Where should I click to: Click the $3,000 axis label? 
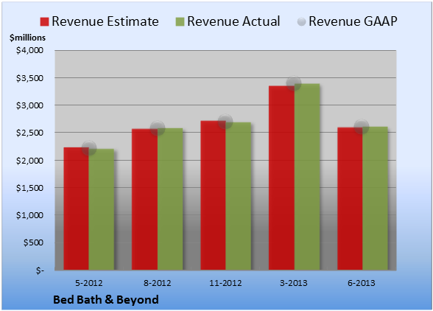point(29,105)
